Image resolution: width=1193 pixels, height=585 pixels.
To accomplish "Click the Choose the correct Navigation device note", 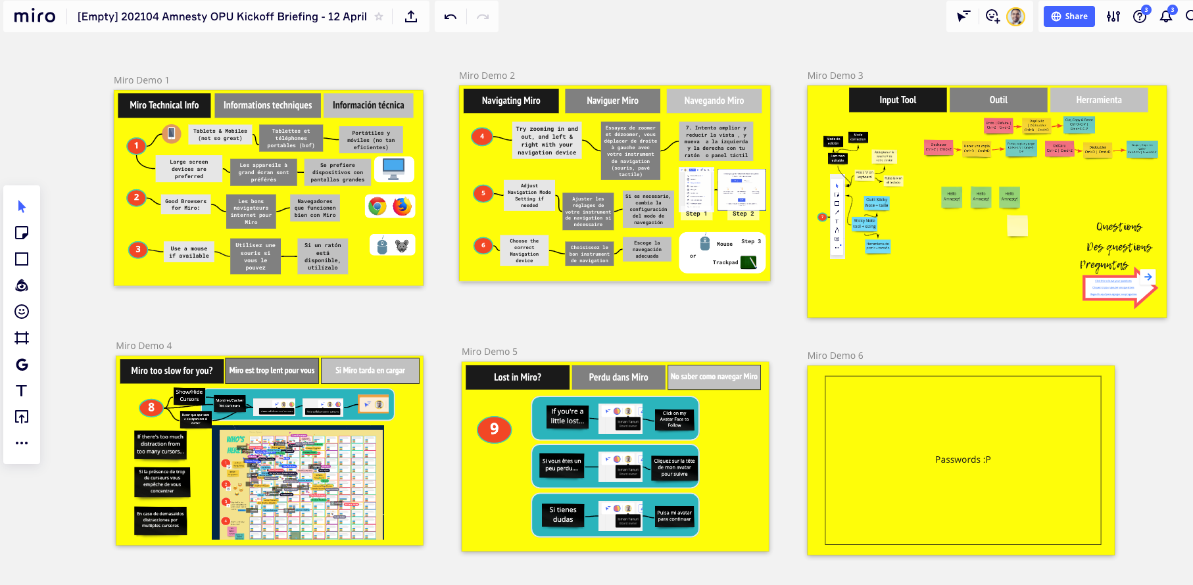I will pos(524,250).
